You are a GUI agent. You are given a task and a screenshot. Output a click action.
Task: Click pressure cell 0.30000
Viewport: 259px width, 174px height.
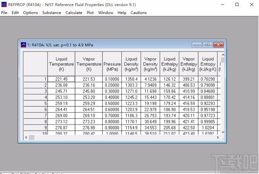pyautogui.click(x=112, y=91)
